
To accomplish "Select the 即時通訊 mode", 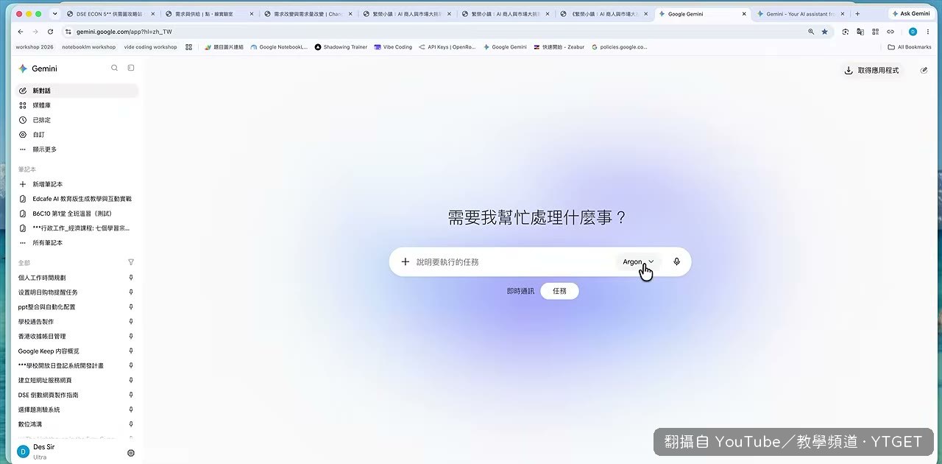I will 521,291.
